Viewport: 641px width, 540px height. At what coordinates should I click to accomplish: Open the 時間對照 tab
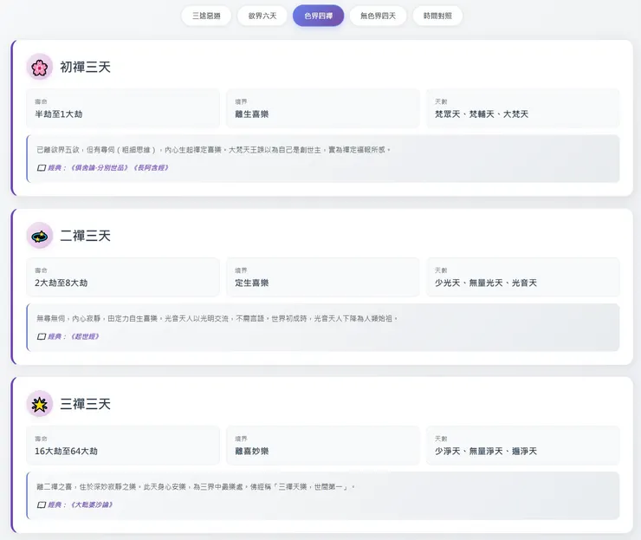point(437,16)
